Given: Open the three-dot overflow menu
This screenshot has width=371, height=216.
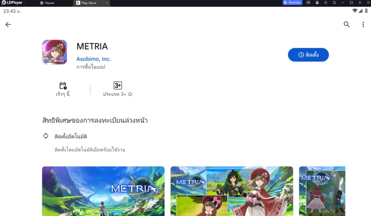Looking at the screenshot, I should (x=363, y=24).
